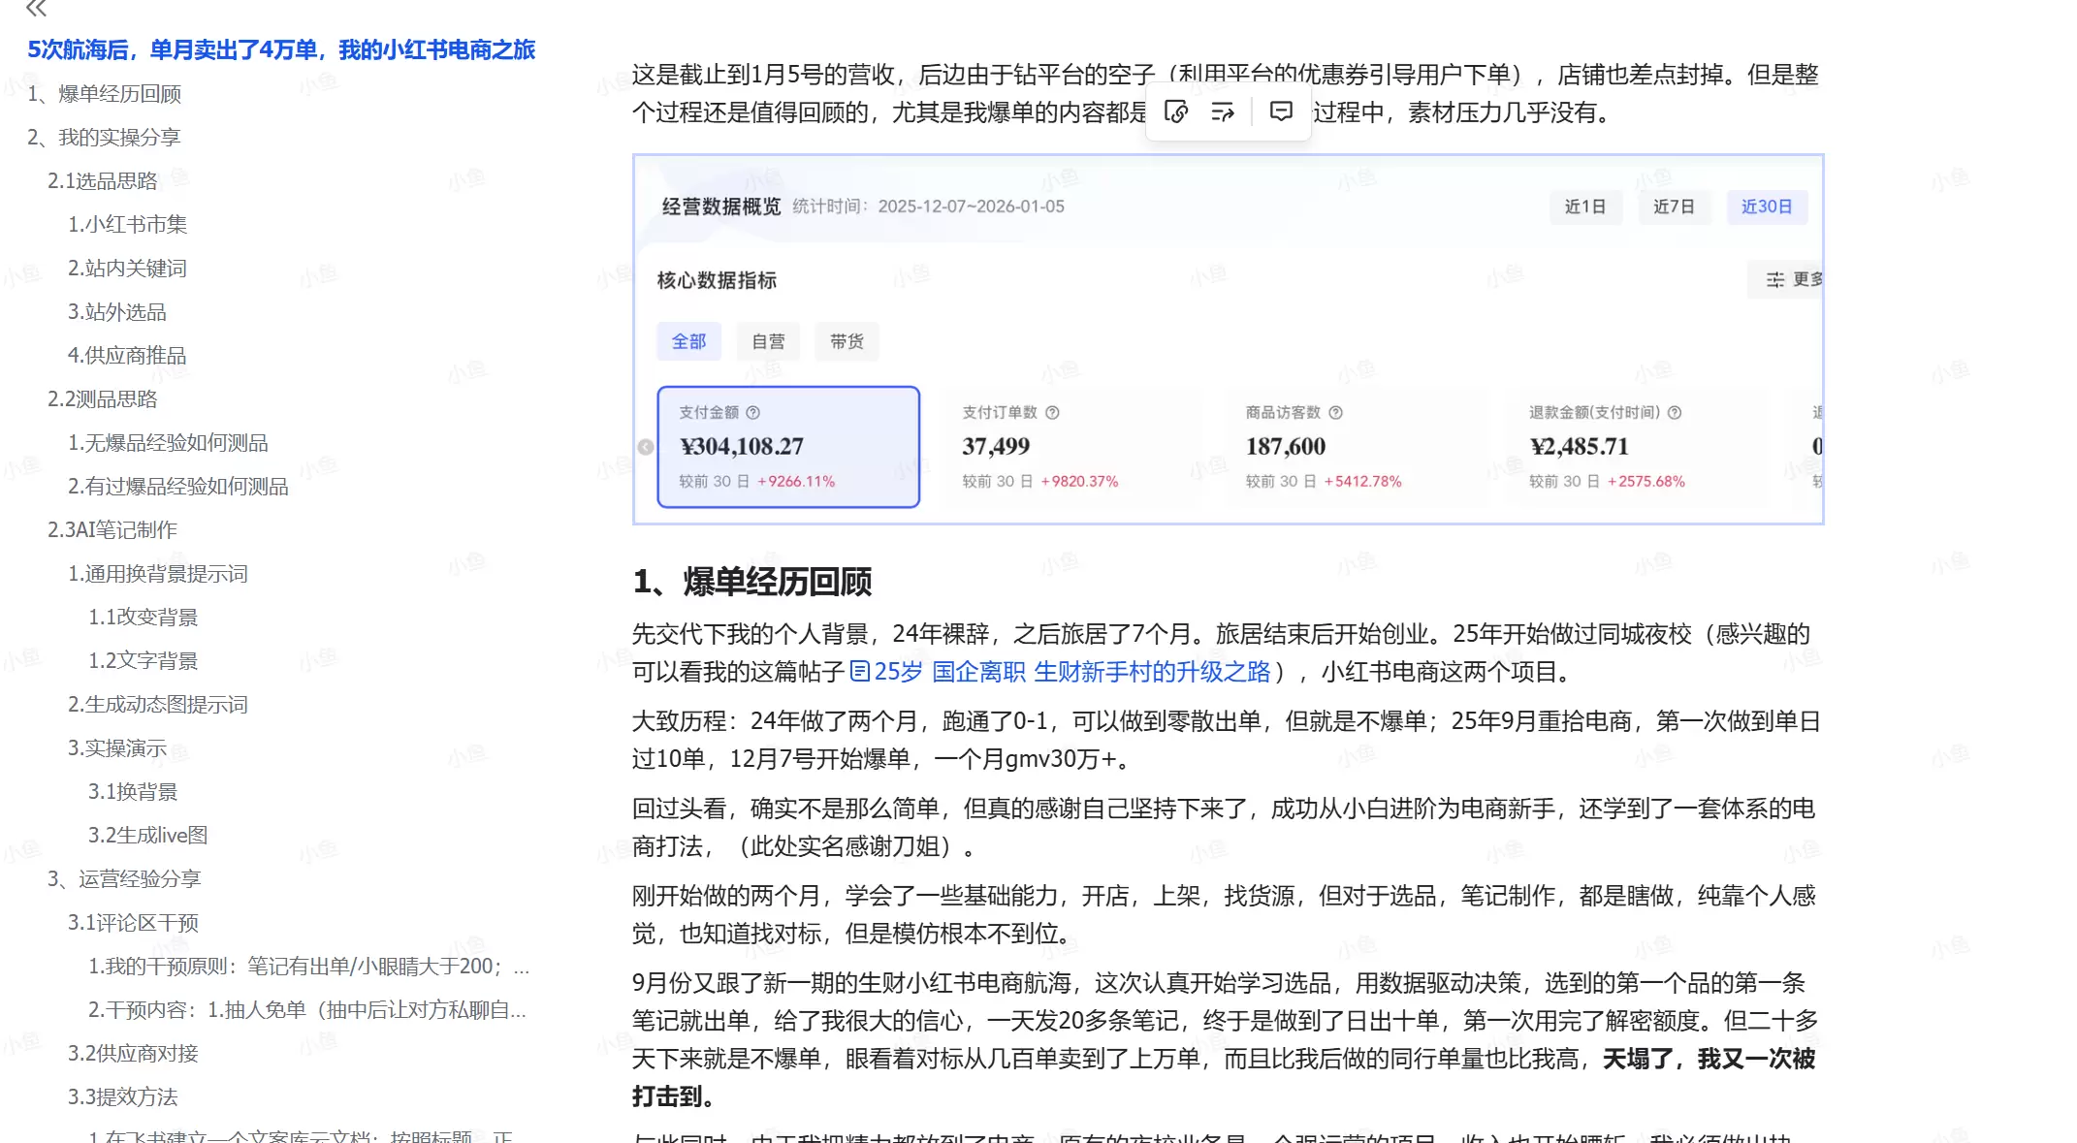Screen dimensions: 2077x1143
Task: Click the help icon next to 支付金额
Action: click(x=754, y=411)
